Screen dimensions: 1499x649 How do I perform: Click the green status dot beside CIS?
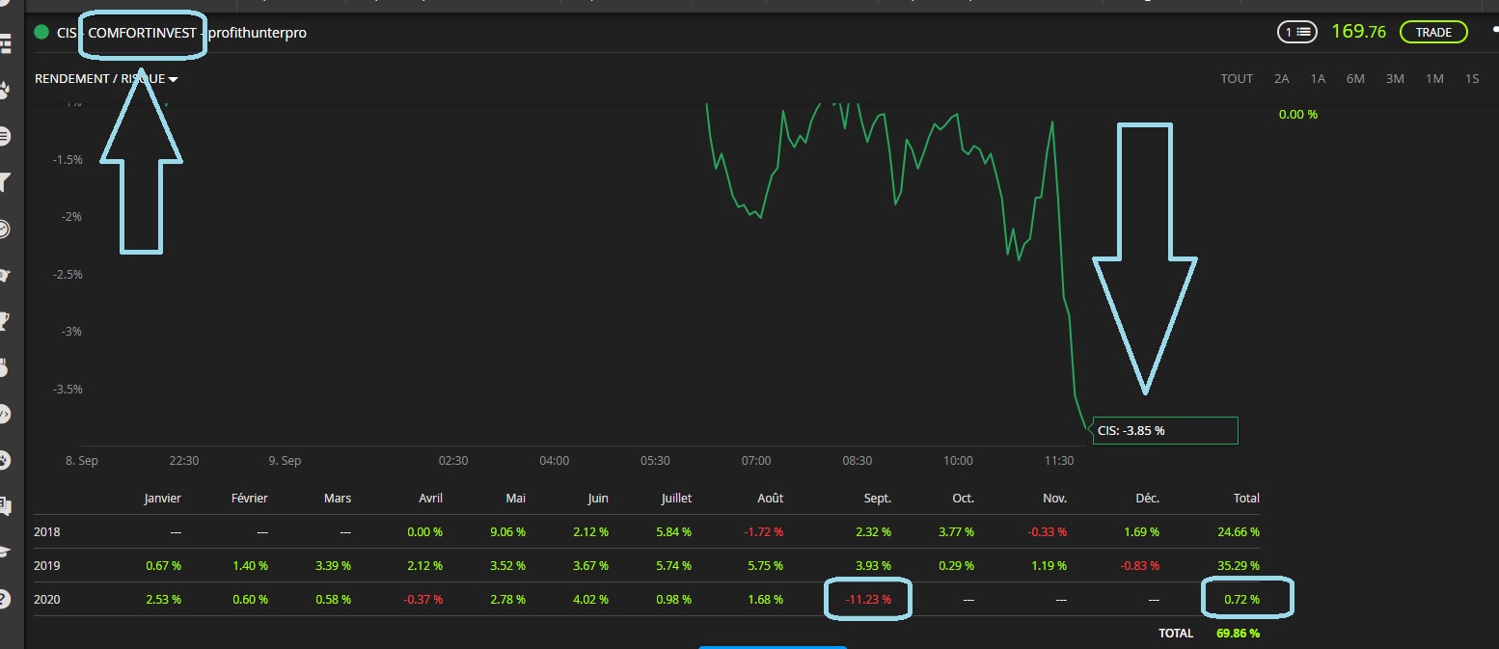(x=41, y=32)
